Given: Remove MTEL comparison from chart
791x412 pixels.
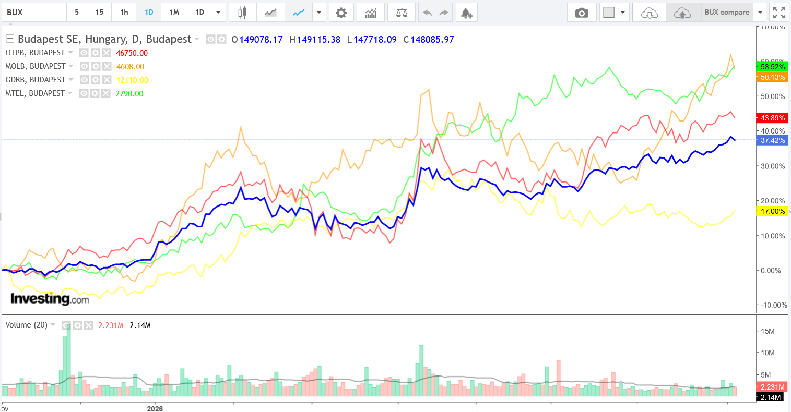Looking at the screenshot, I should (106, 93).
